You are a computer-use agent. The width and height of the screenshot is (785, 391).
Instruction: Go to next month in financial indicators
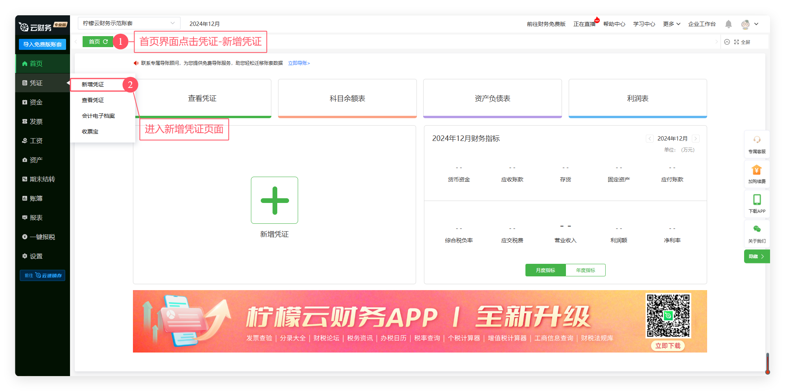click(695, 139)
